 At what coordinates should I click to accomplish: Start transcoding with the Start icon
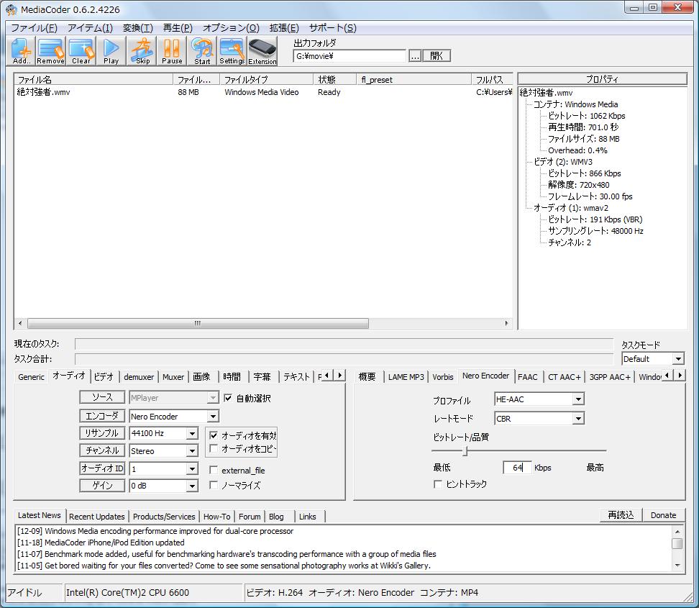(202, 51)
